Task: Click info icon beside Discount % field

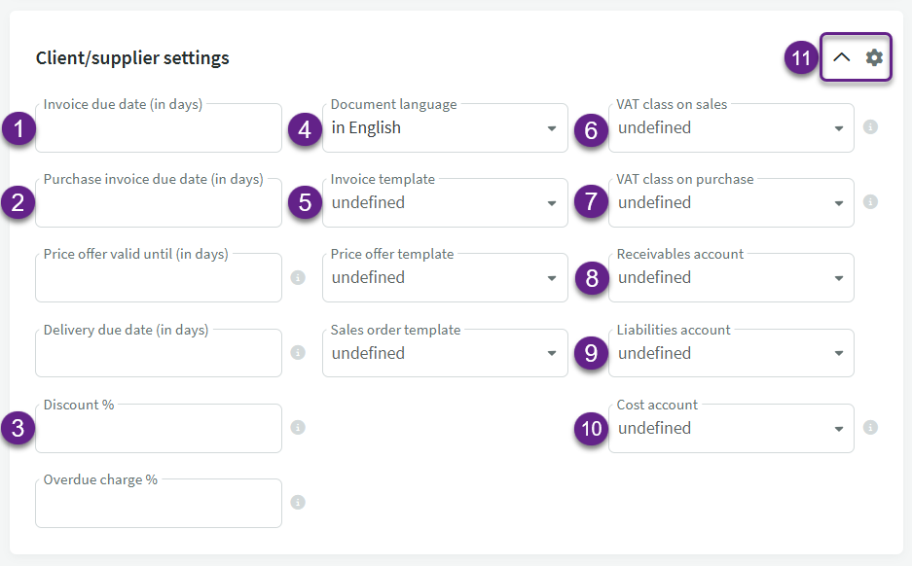Action: [298, 428]
